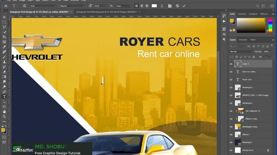Open the Layers panel options menu
The width and height of the screenshot is (277, 155).
click(273, 40)
